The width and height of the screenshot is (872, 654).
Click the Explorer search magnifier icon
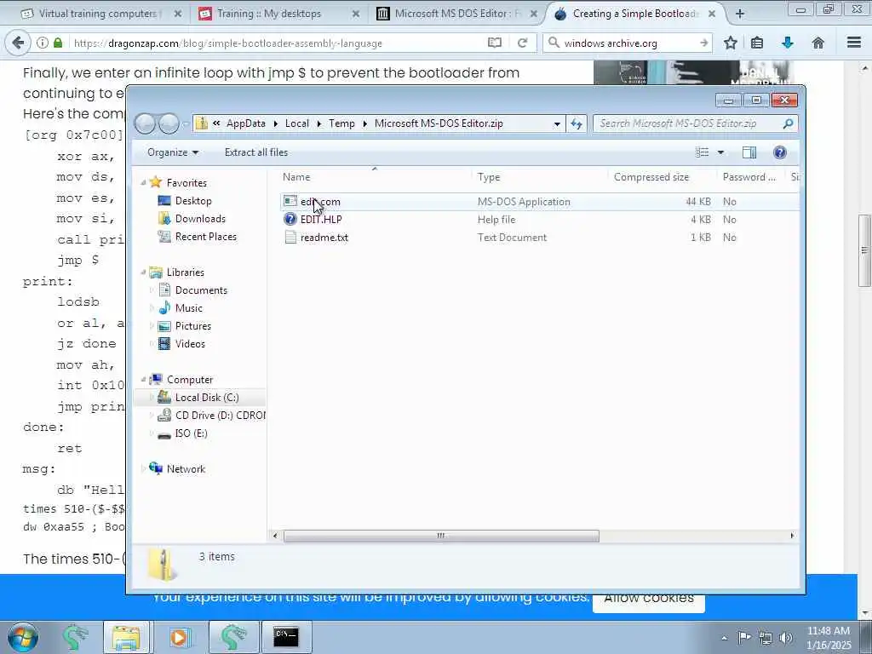click(x=788, y=123)
